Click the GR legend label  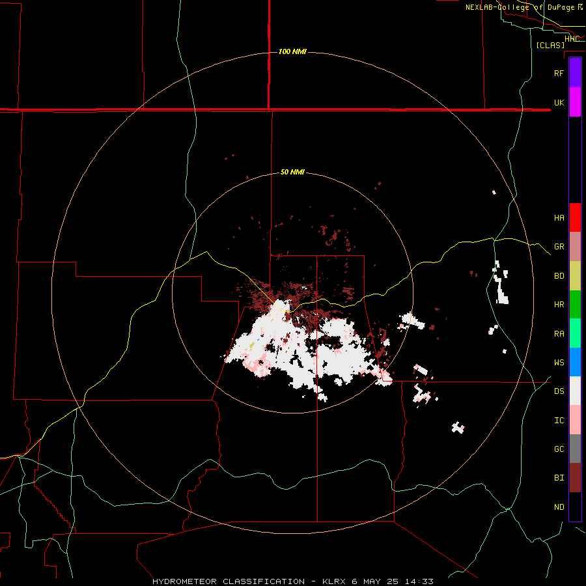point(559,247)
